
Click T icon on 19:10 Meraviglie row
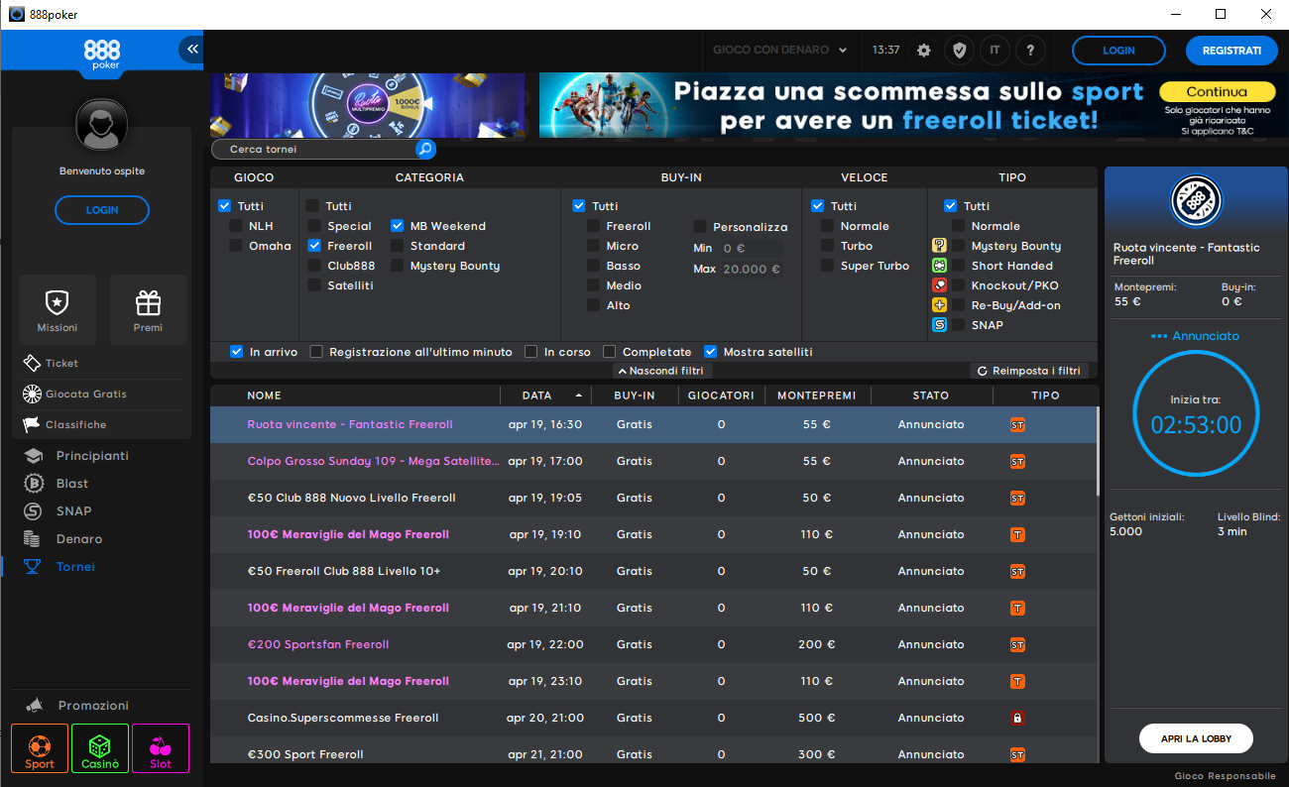1016,534
